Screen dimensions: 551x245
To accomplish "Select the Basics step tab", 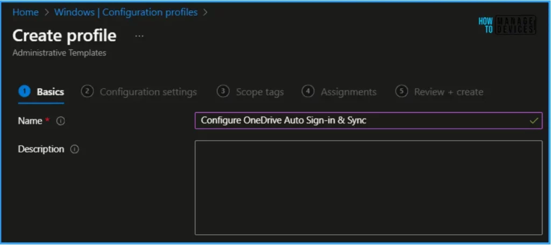I will tap(41, 92).
